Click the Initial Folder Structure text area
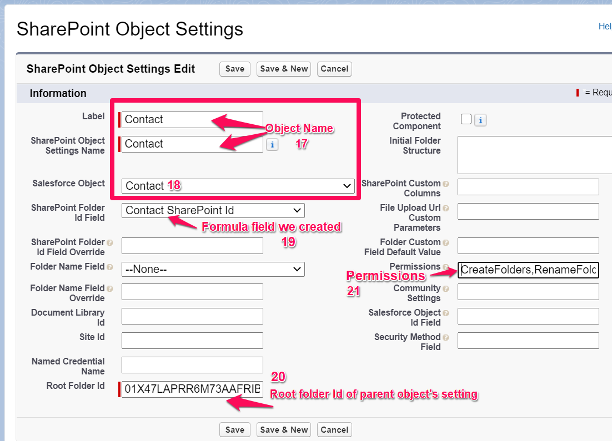Viewport: 612px width, 441px height. pos(535,155)
